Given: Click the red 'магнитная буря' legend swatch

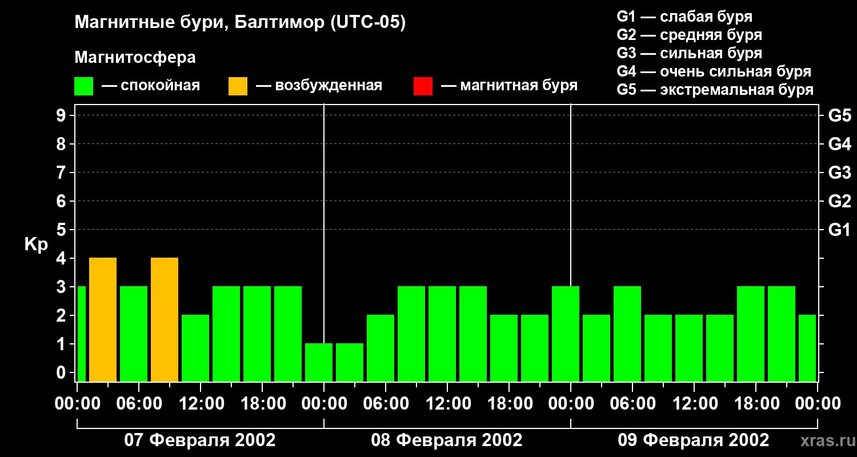Looking at the screenshot, I should coord(423,86).
